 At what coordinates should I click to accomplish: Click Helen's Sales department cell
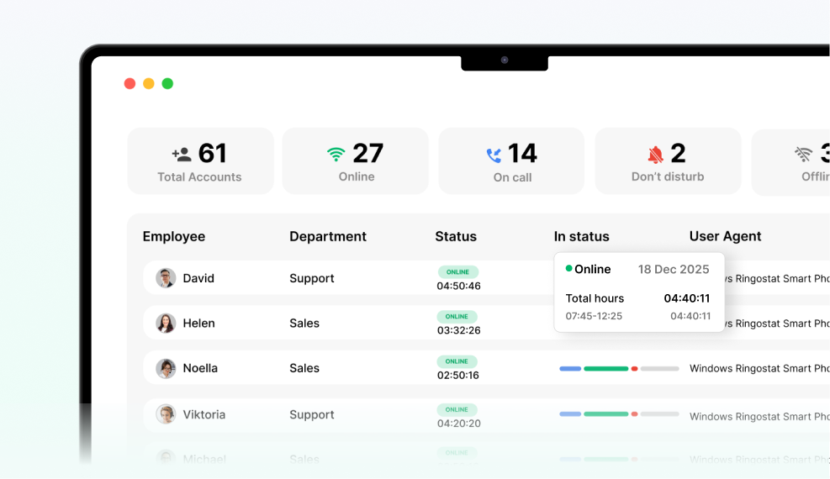tap(304, 323)
